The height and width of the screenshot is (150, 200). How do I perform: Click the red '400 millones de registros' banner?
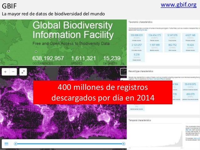(x=103, y=92)
